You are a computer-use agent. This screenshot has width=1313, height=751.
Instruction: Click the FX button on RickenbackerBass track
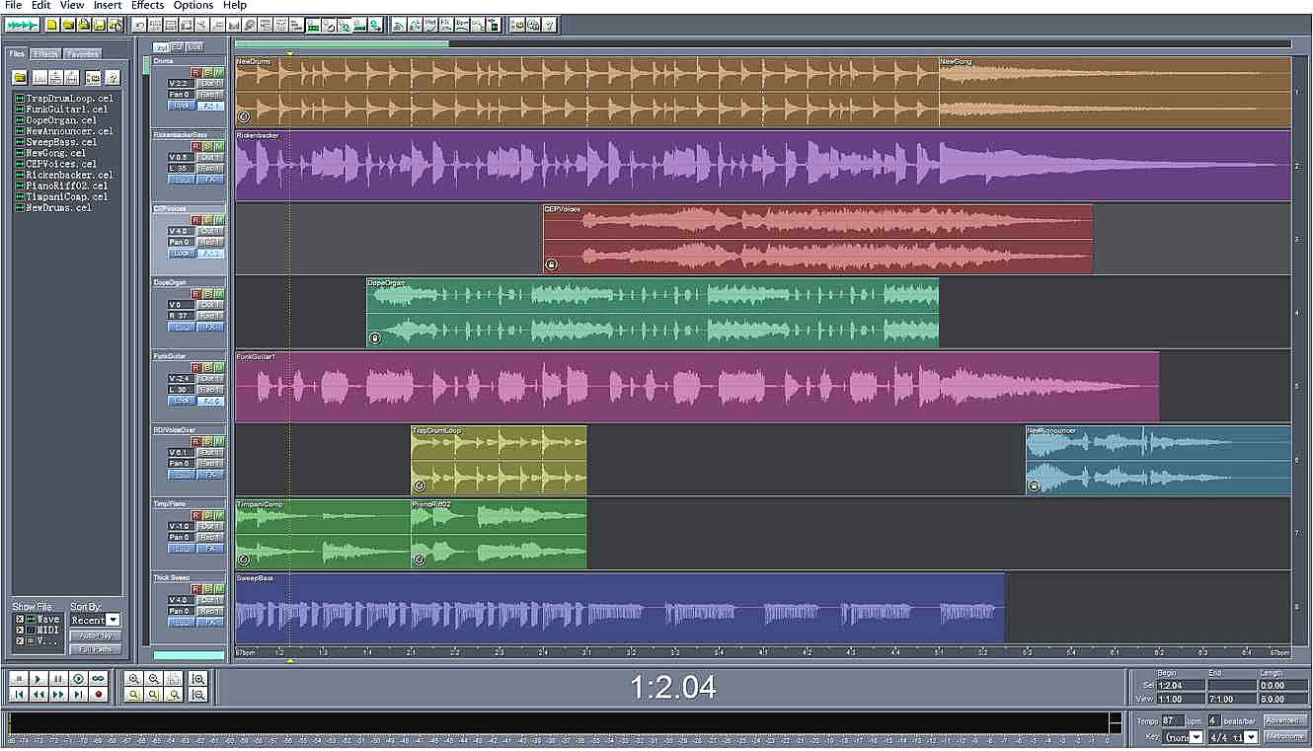[x=210, y=180]
